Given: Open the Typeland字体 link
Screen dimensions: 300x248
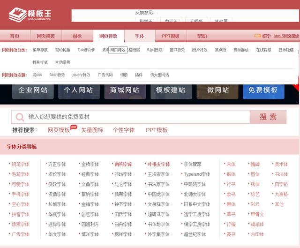Looking at the screenshot, I should tap(197, 174).
